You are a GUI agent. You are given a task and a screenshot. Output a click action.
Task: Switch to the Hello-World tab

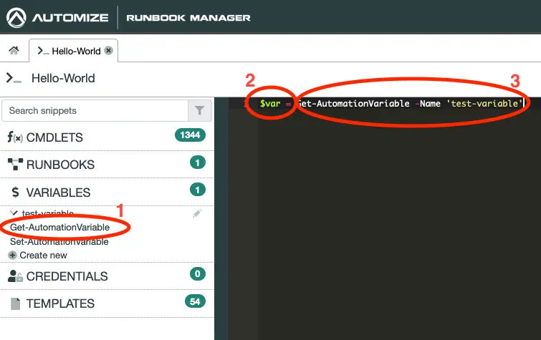[x=73, y=51]
